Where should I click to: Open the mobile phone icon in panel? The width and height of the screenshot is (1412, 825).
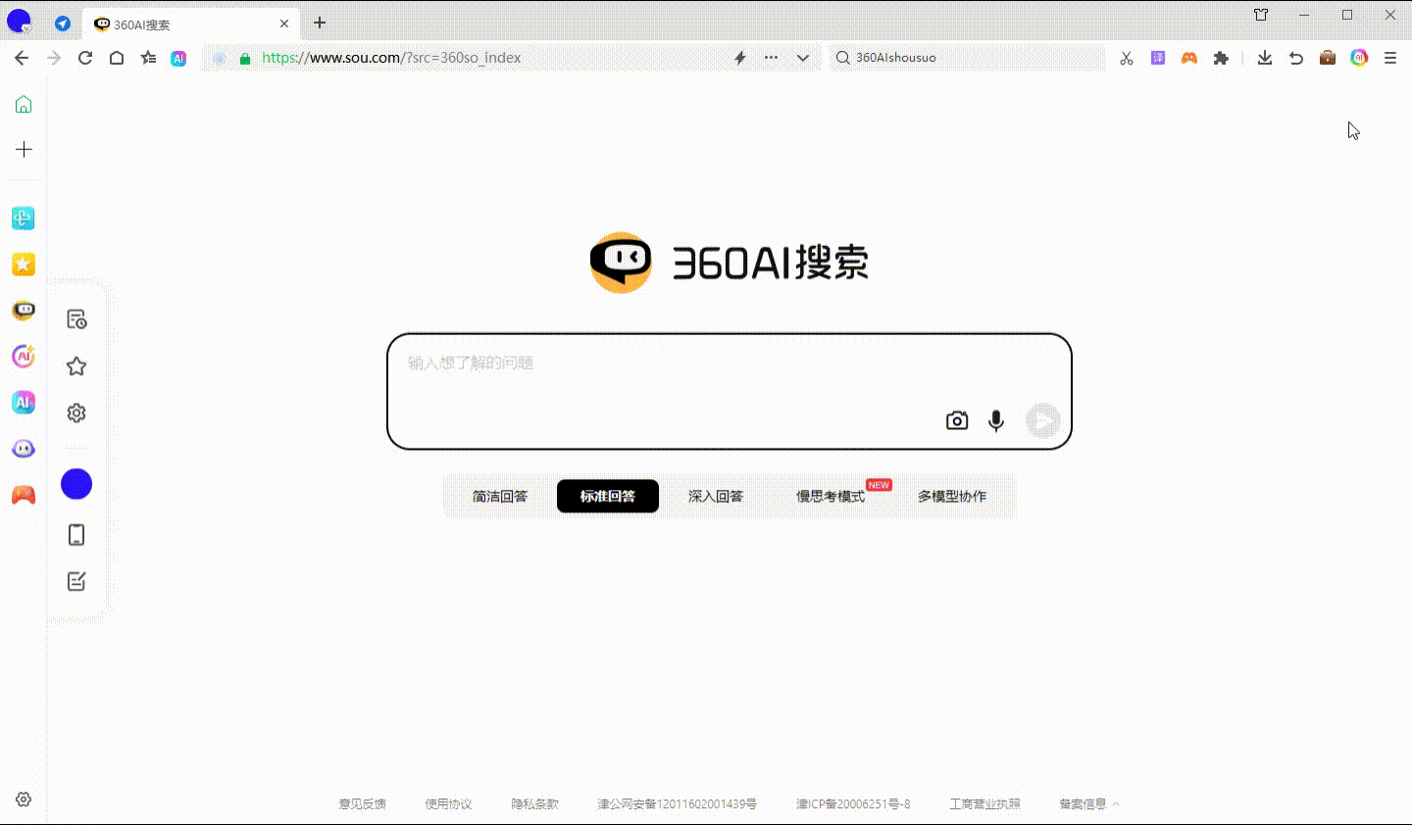tap(76, 535)
